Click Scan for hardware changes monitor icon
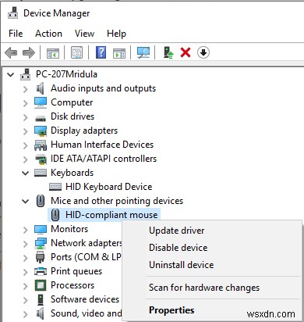 [143, 52]
